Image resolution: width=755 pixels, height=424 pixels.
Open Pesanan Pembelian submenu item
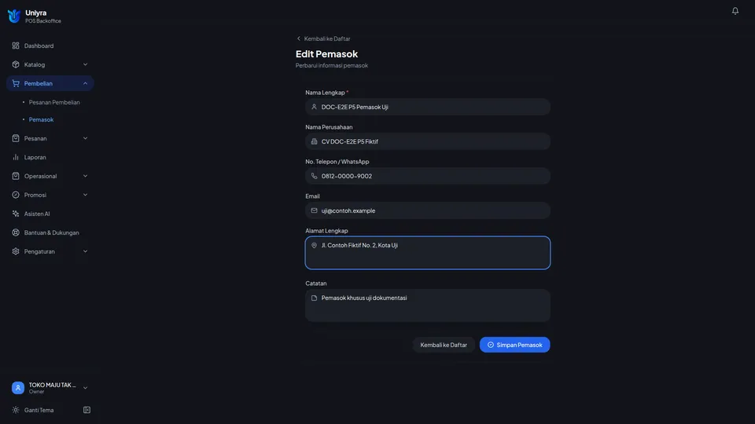click(x=54, y=102)
